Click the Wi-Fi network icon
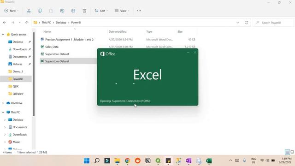 click(262, 160)
